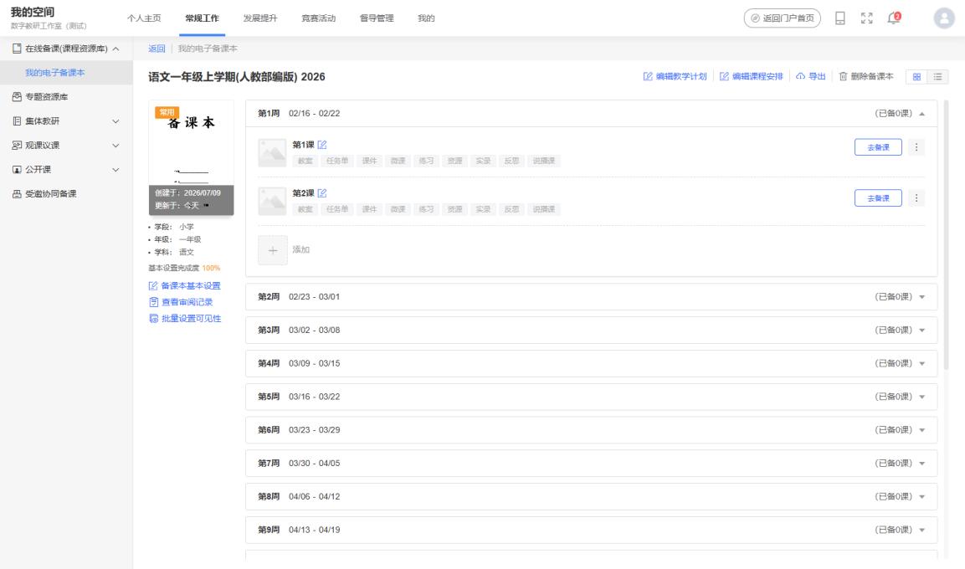Open the 个人主页 top menu
965x569 pixels.
[x=144, y=18]
